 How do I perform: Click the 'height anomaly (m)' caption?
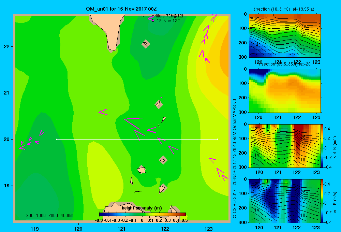tap(142, 208)
